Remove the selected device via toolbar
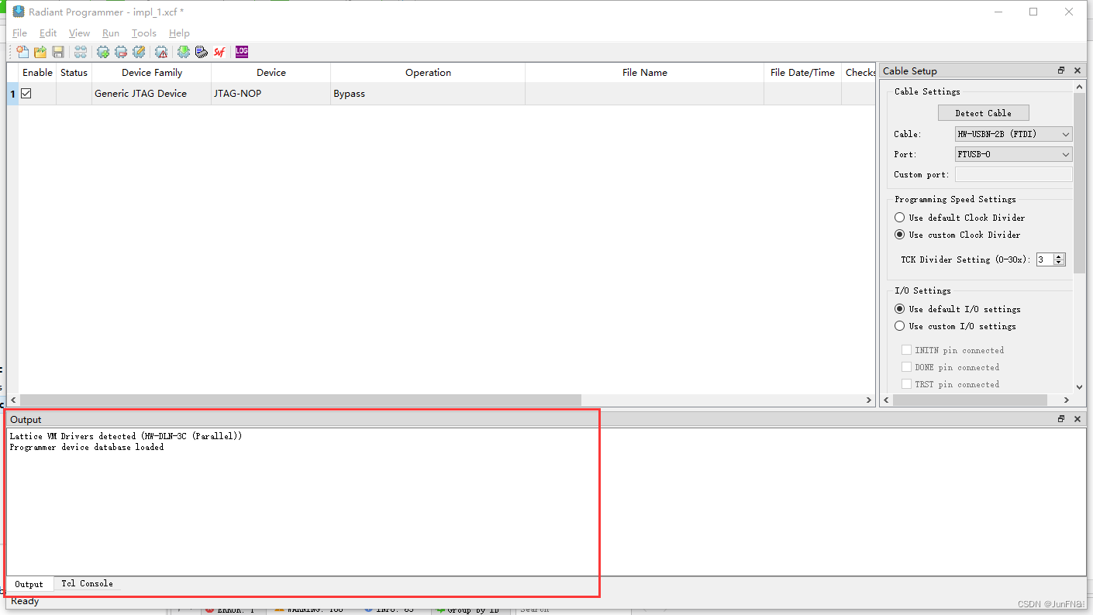Viewport: 1093px width, 615px height. pyautogui.click(x=121, y=52)
